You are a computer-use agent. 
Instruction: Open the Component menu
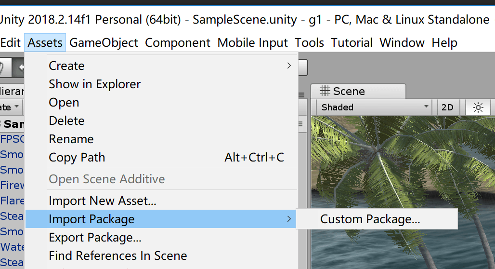click(178, 43)
